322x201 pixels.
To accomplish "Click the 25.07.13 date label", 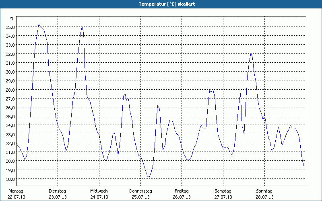I will coord(140,197).
